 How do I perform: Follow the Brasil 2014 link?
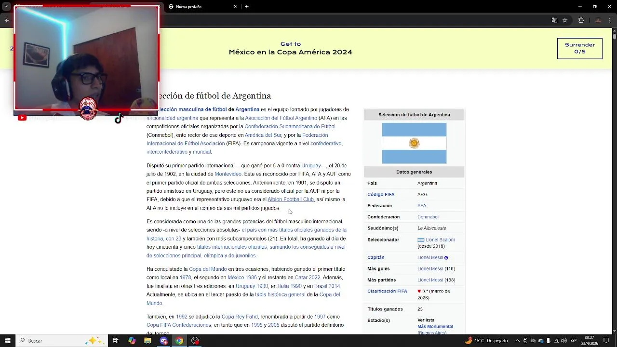[327, 287]
